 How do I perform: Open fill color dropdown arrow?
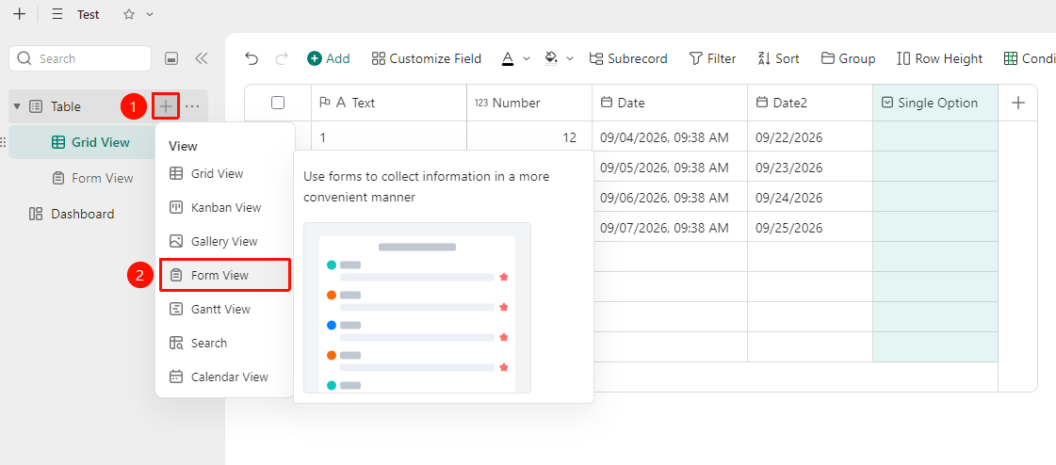click(570, 58)
